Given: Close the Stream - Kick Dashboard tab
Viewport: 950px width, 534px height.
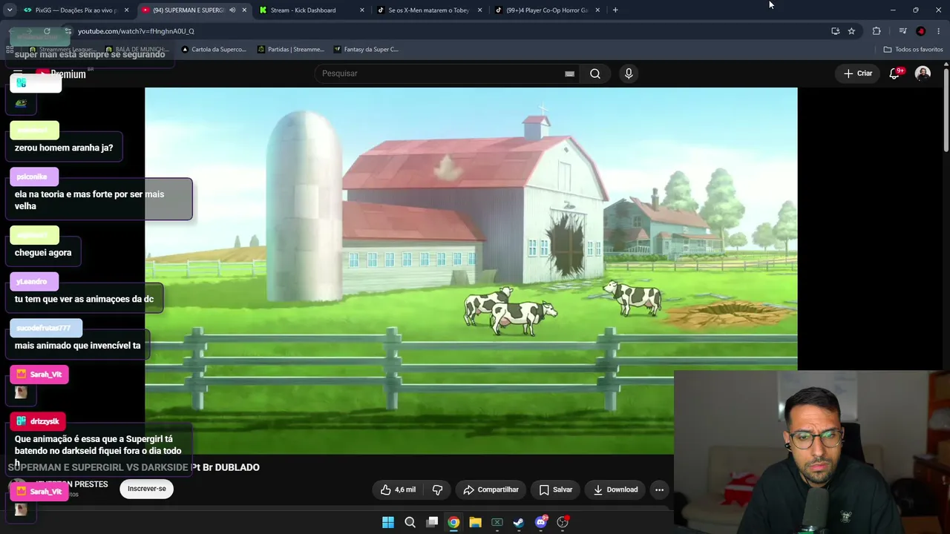Looking at the screenshot, I should click(362, 10).
